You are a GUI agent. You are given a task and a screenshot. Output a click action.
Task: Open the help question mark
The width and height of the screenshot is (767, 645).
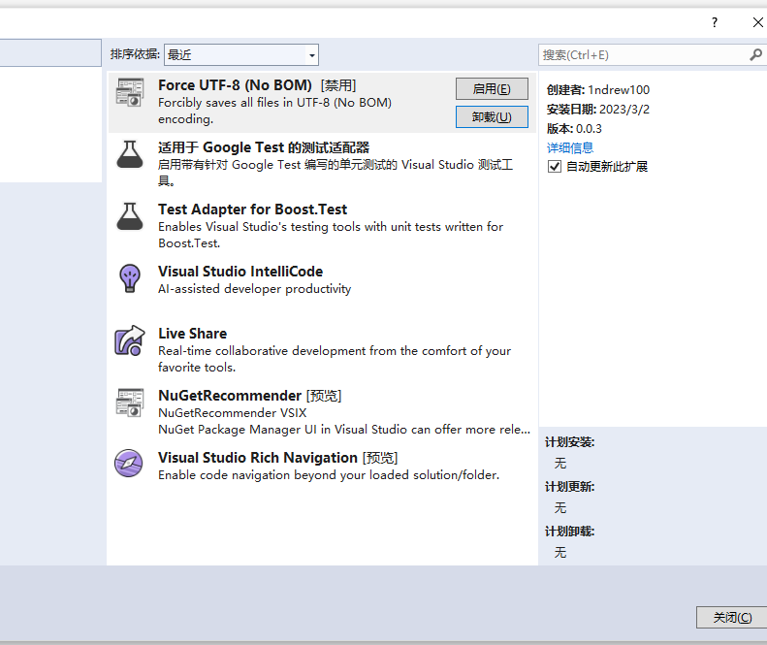[x=715, y=22]
